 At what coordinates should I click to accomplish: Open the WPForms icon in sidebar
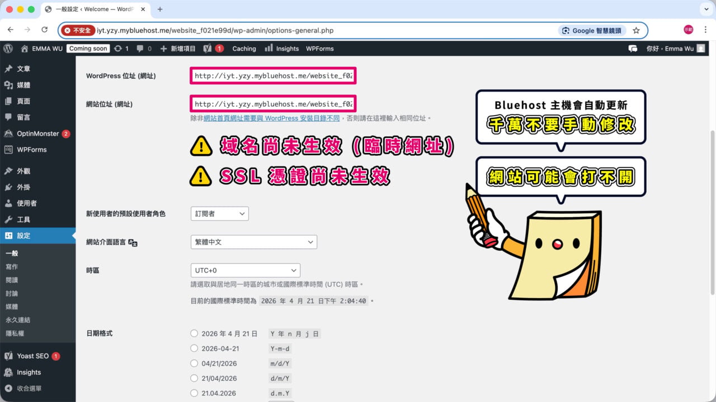click(8, 150)
